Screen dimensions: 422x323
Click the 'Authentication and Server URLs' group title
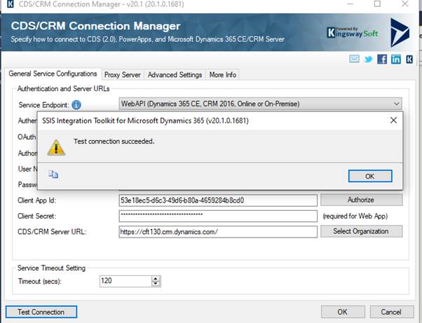[64, 88]
